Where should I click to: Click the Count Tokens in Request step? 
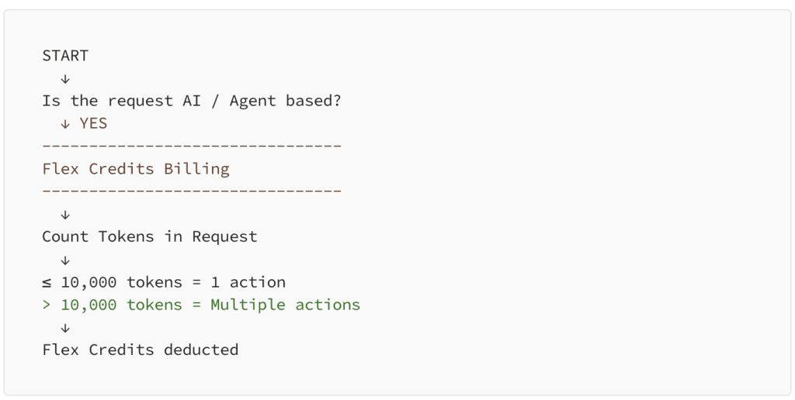(x=150, y=237)
